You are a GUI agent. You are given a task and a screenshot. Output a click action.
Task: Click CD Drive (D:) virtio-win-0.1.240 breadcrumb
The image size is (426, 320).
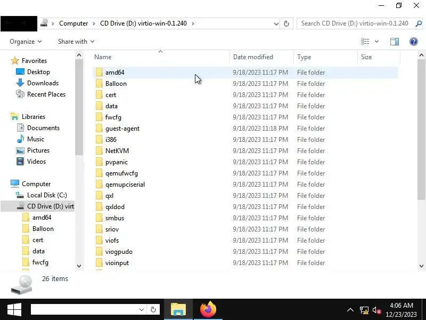point(143,23)
